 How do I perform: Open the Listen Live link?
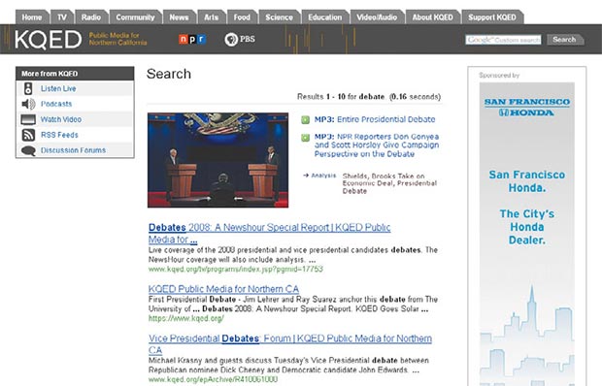pyautogui.click(x=58, y=88)
